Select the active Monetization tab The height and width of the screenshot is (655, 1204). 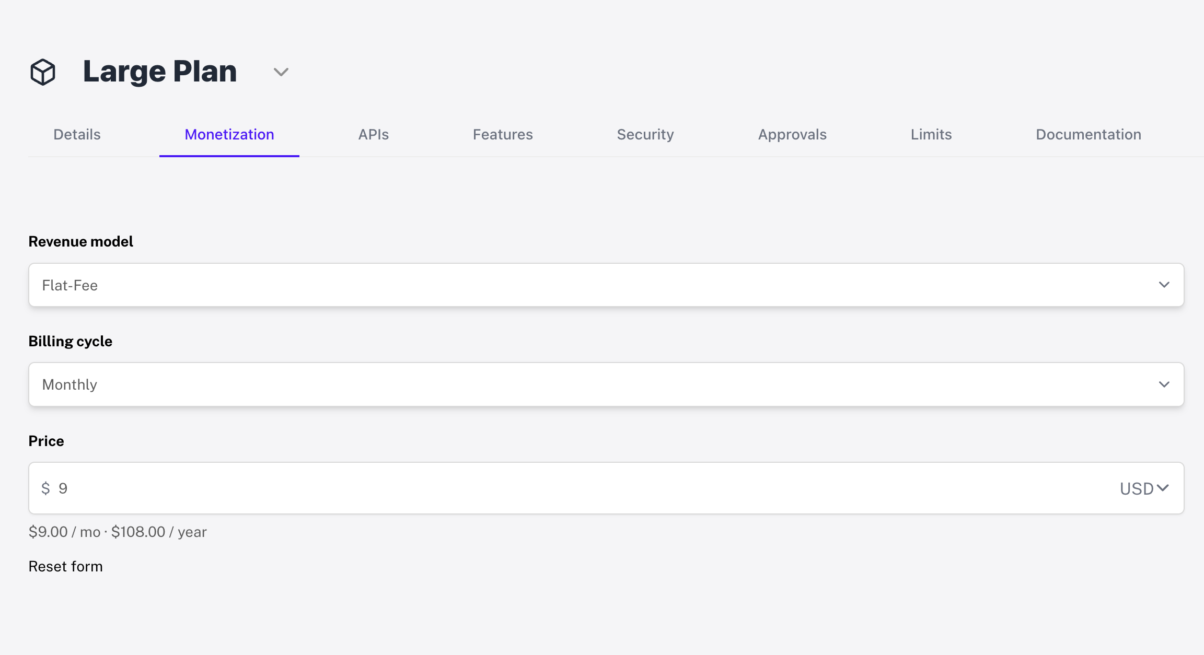click(x=229, y=134)
